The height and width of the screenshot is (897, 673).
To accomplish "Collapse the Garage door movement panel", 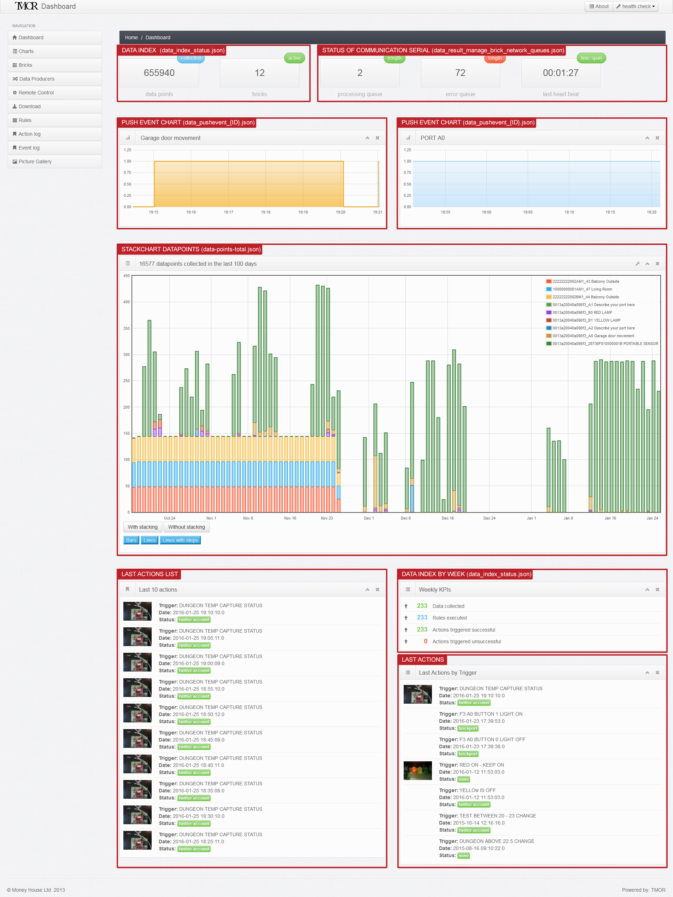I will coord(367,138).
